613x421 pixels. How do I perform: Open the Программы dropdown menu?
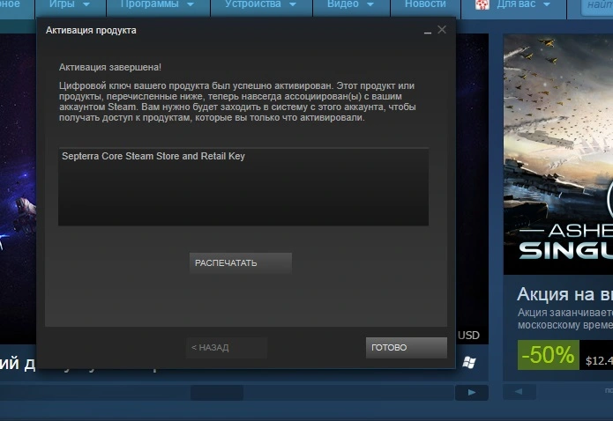pyautogui.click(x=158, y=4)
